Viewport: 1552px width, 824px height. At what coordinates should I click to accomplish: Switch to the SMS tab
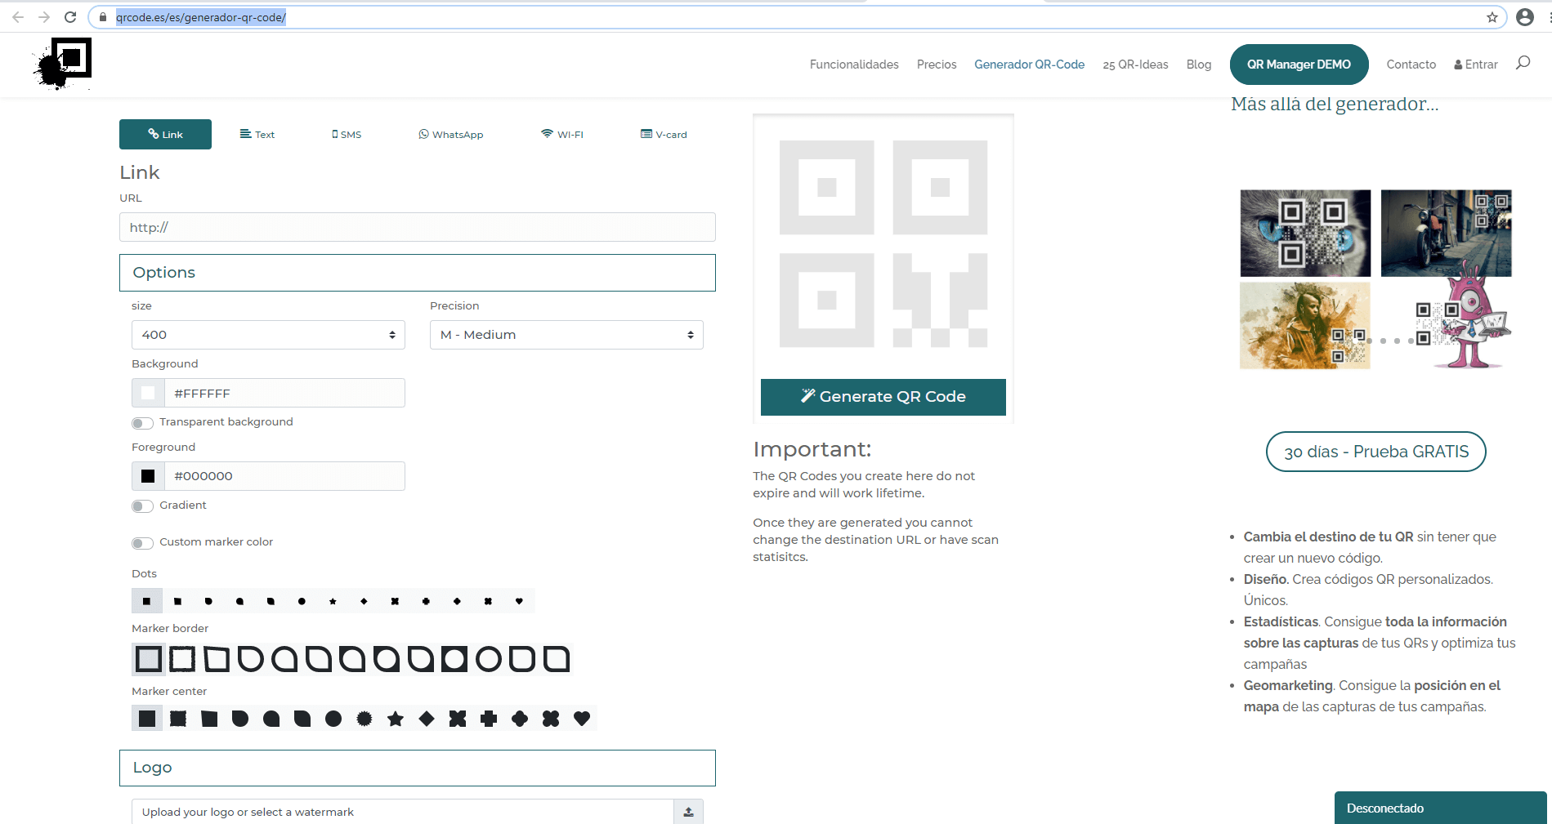(347, 134)
